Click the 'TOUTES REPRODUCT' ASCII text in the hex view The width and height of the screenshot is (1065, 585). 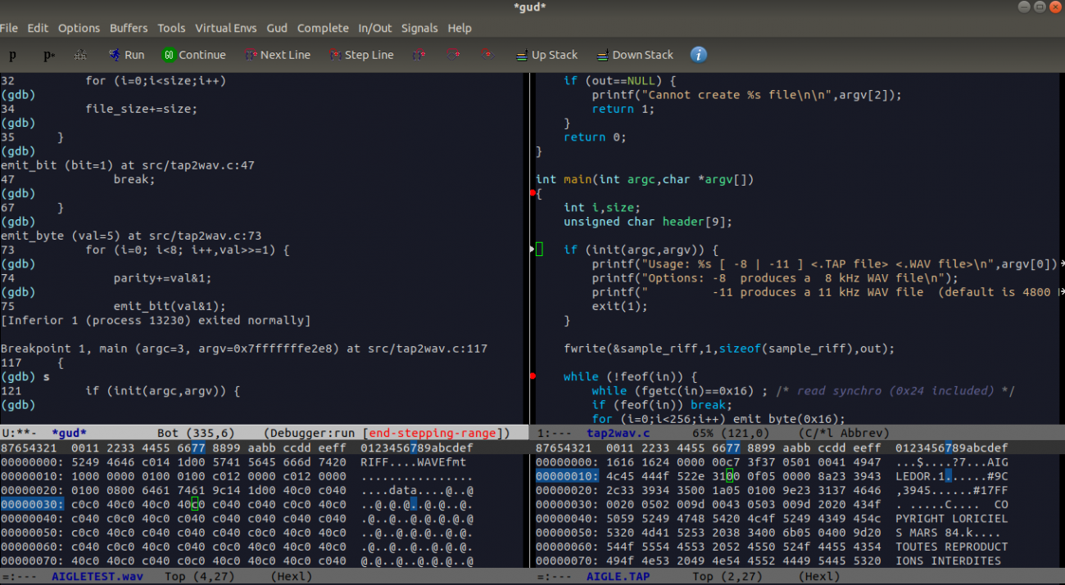951,547
